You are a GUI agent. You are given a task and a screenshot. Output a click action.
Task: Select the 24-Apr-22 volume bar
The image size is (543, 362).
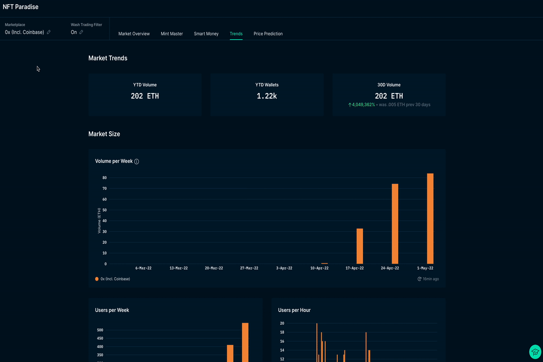pyautogui.click(x=395, y=224)
